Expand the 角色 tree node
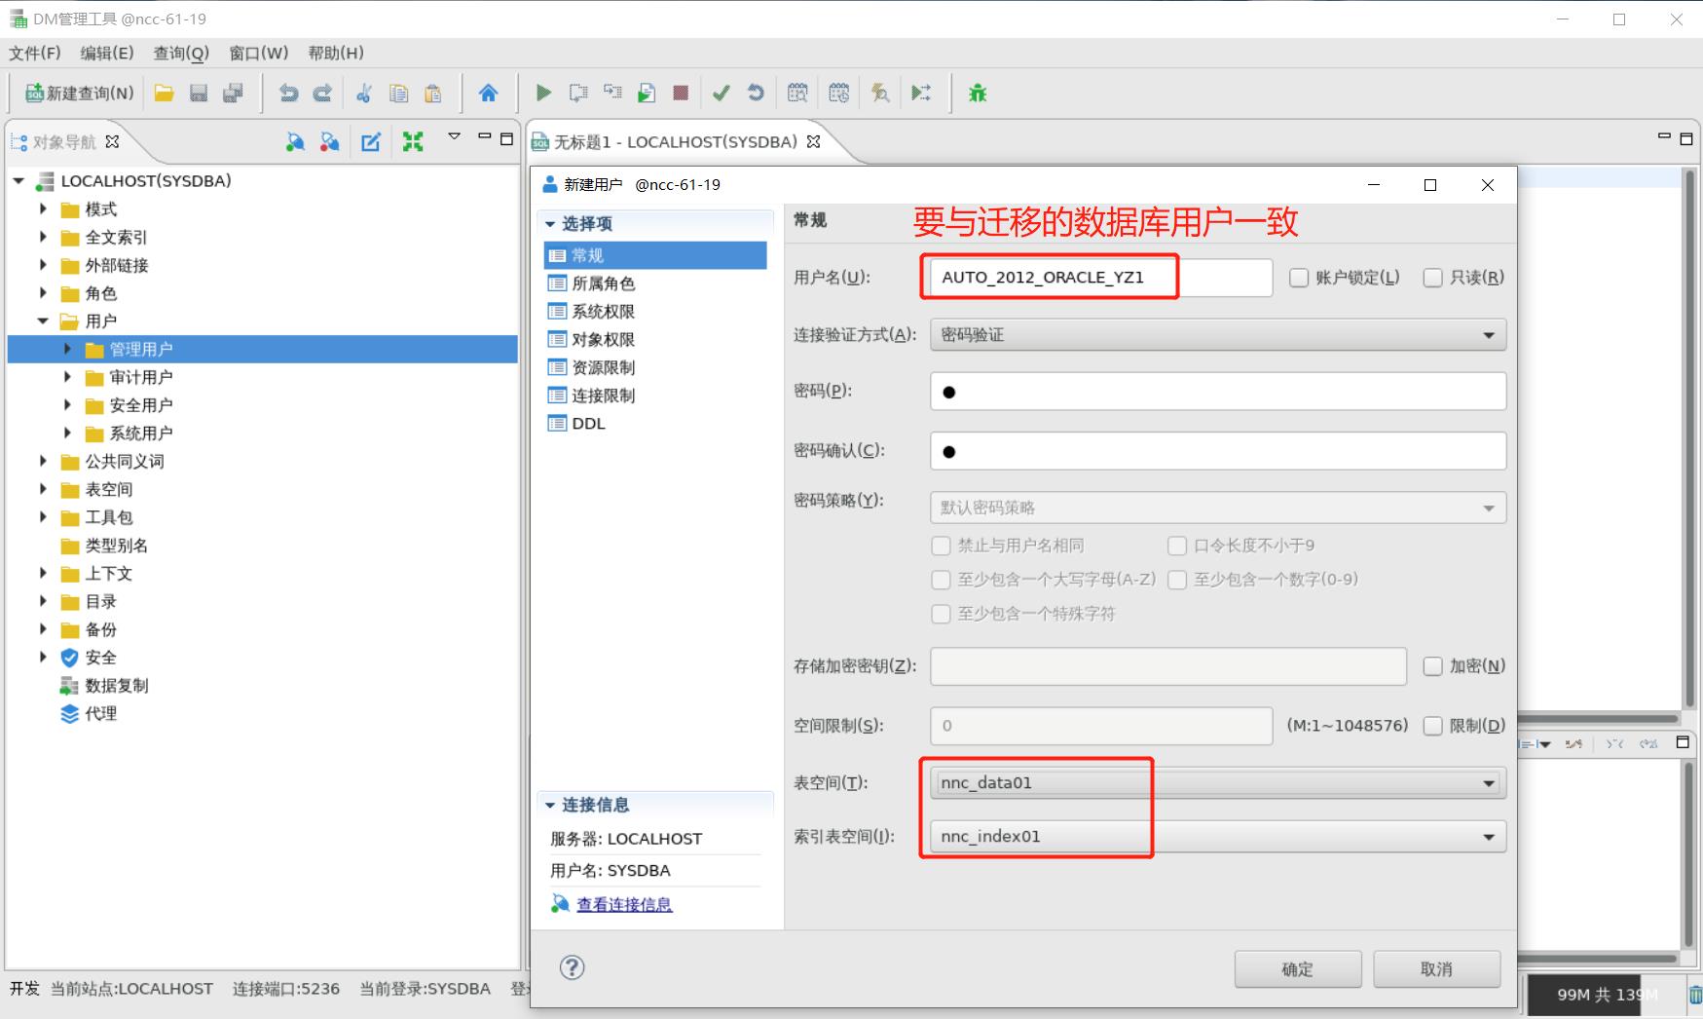Image resolution: width=1703 pixels, height=1019 pixels. pos(43,293)
